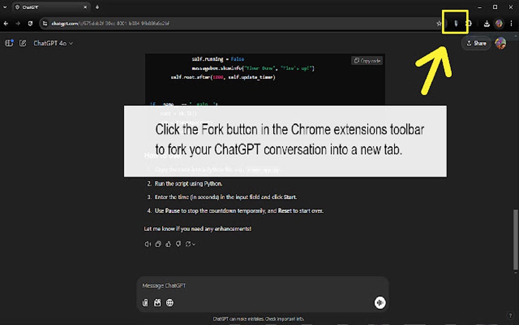Image resolution: width=519 pixels, height=325 pixels.
Task: Attach a file with the paperclip icon
Action: tap(145, 303)
